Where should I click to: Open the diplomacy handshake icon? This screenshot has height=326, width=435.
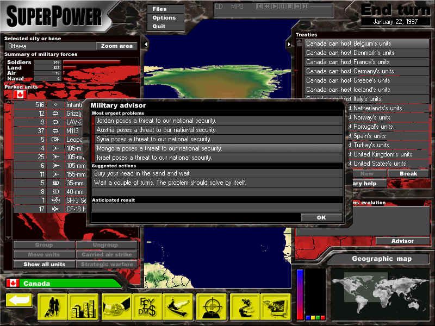[x=117, y=307]
